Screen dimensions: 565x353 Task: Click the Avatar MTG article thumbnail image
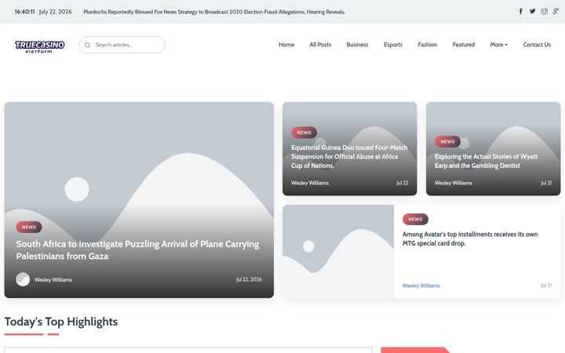click(x=338, y=252)
